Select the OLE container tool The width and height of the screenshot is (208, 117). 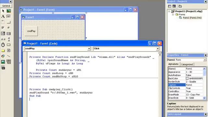pyautogui.click(x=3, y=68)
